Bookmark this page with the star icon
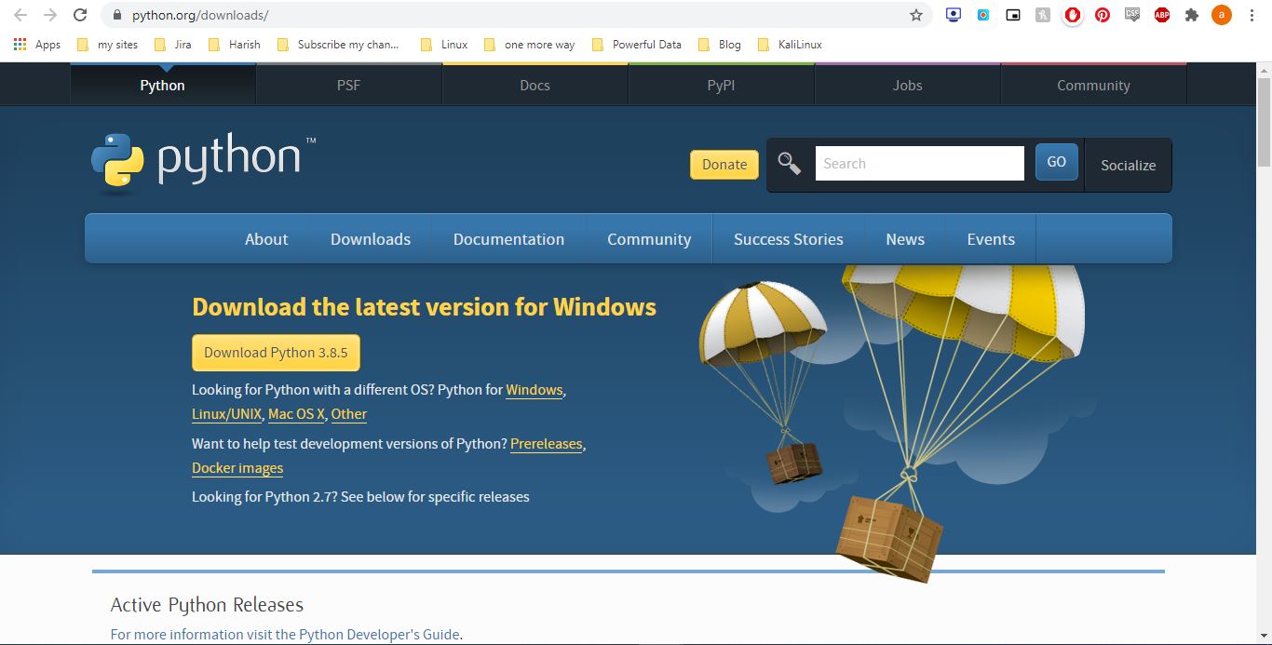The image size is (1272, 645). 916,15
